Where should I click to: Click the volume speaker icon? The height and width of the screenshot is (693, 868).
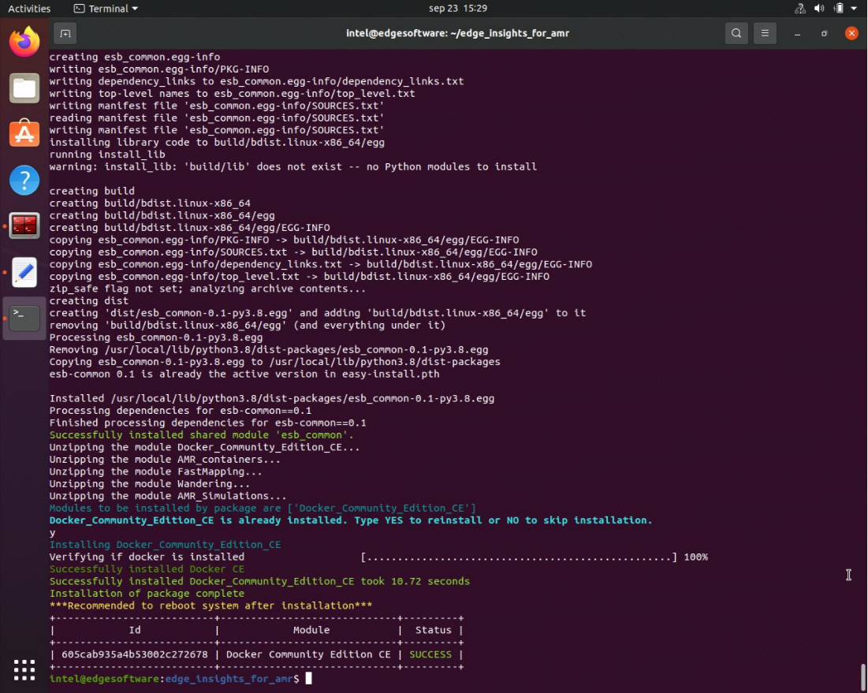pyautogui.click(x=819, y=9)
